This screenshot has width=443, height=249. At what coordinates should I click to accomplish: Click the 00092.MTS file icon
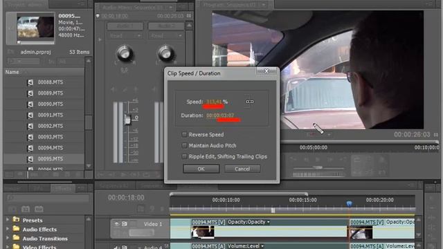(30, 126)
